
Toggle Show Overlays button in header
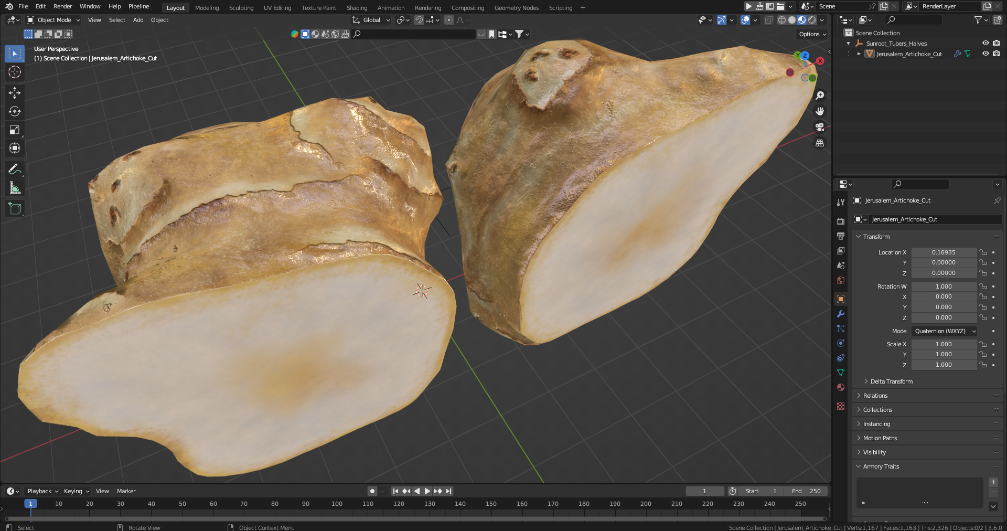[745, 20]
